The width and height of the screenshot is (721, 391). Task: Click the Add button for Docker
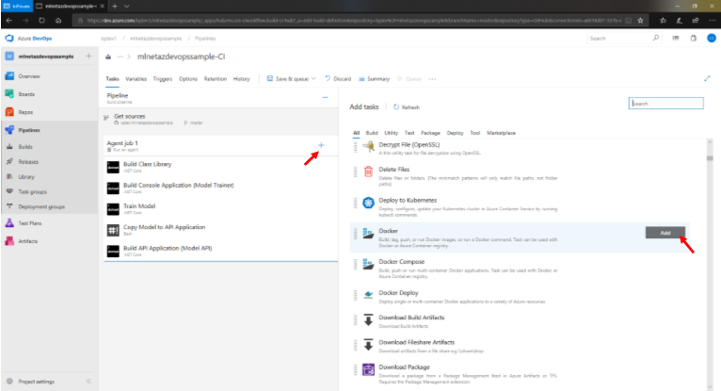(665, 232)
